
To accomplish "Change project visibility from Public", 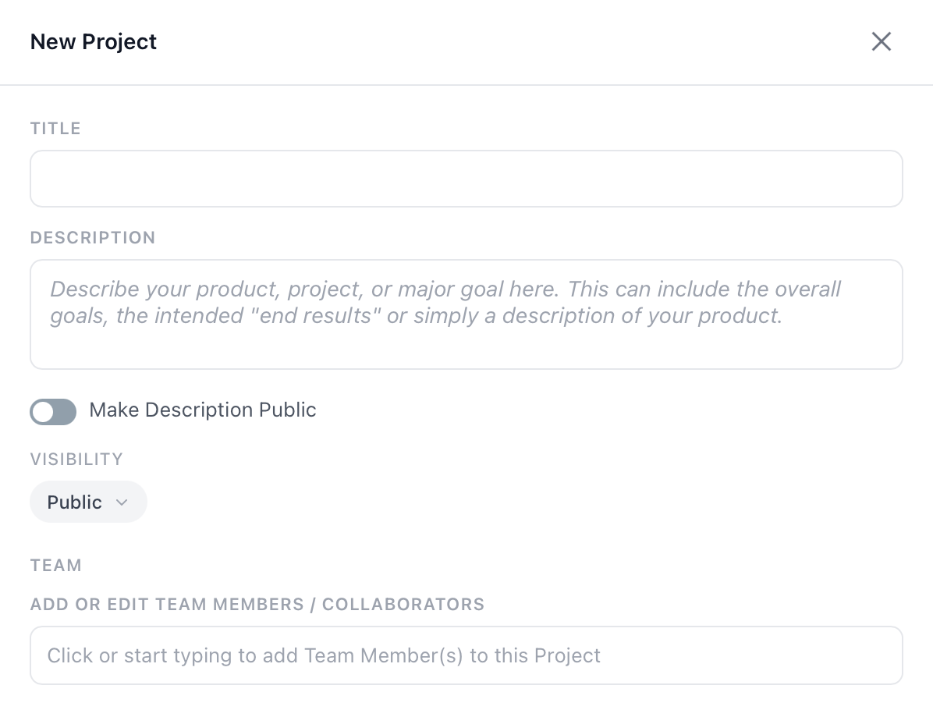I will click(x=88, y=502).
